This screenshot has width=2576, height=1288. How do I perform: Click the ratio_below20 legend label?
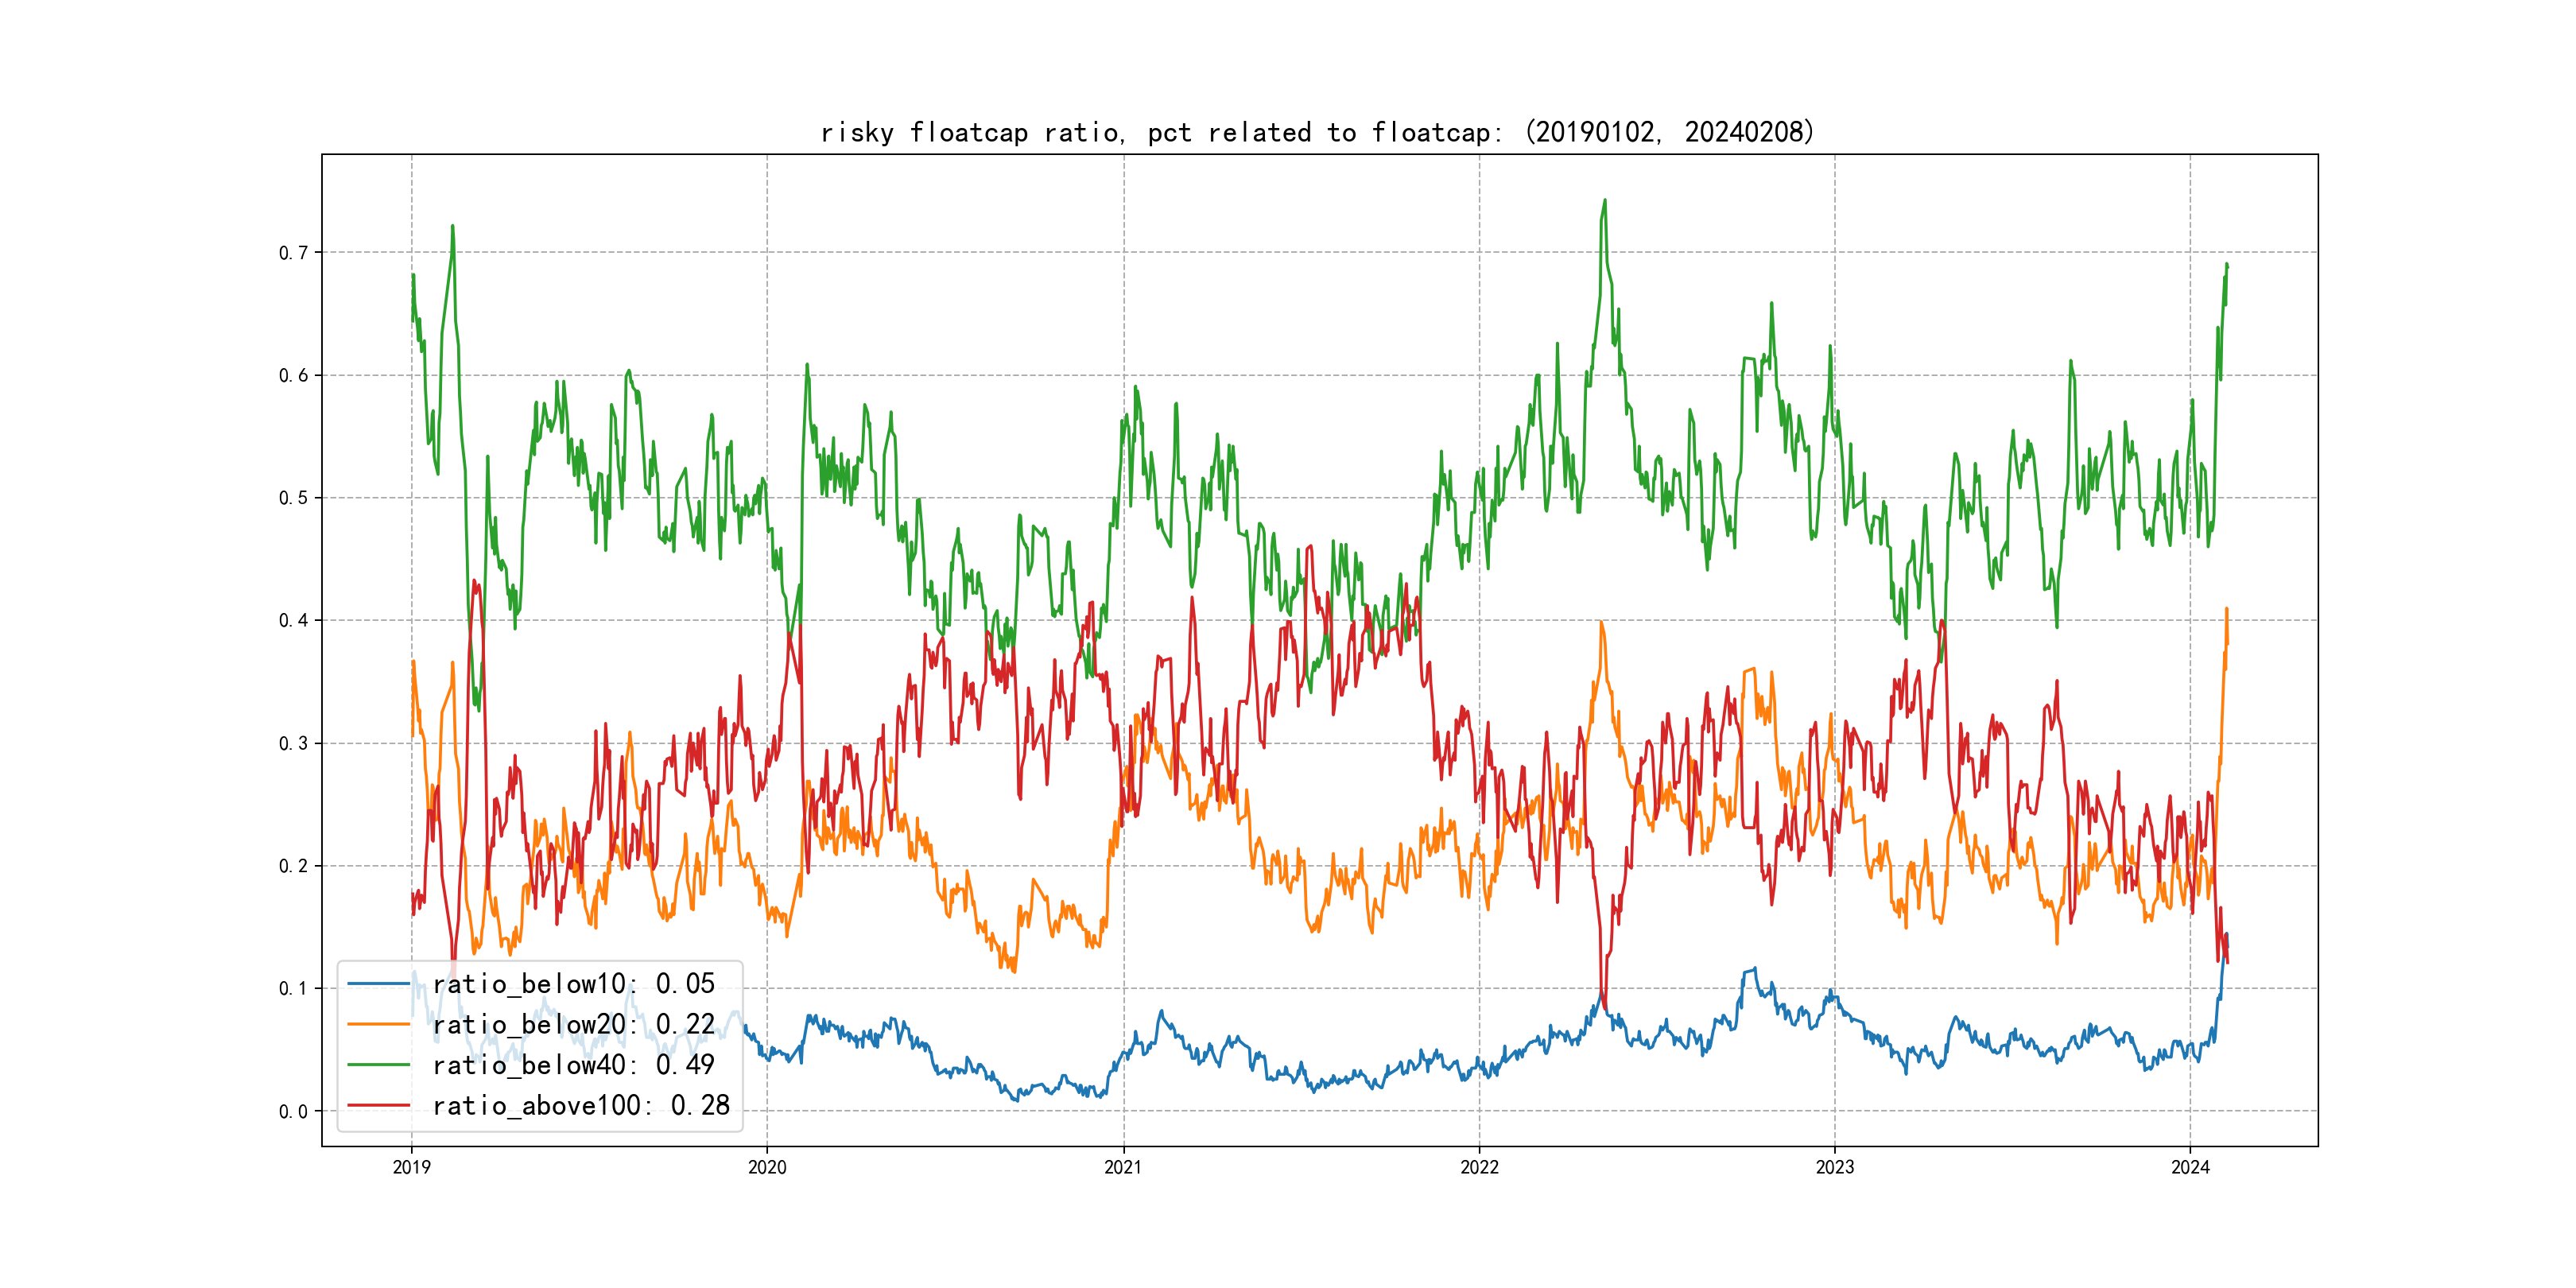tap(573, 1025)
